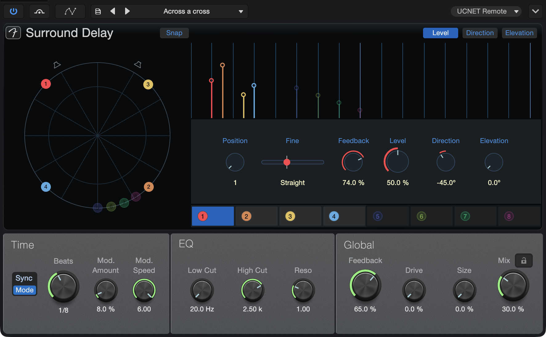Select the tap 3 button
546x337 pixels.
pos(300,216)
